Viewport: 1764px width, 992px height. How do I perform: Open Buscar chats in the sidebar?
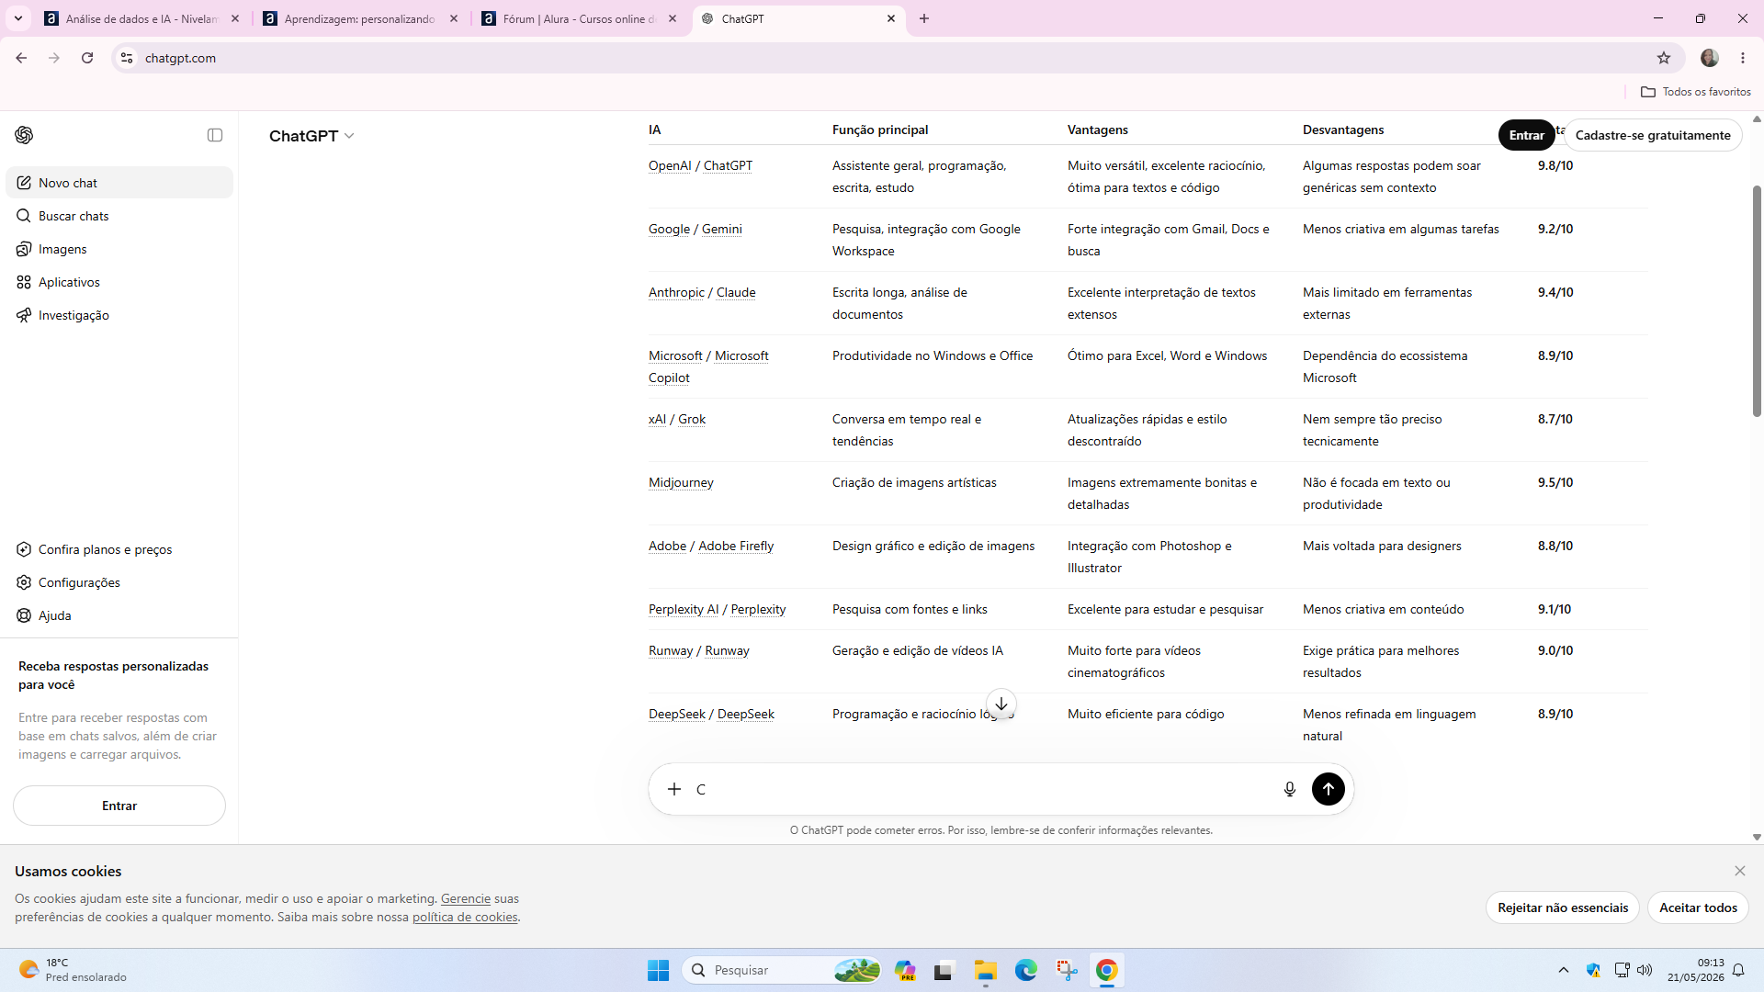click(119, 216)
